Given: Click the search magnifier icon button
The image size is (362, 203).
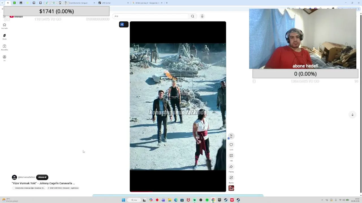Looking at the screenshot, I should 193,16.
